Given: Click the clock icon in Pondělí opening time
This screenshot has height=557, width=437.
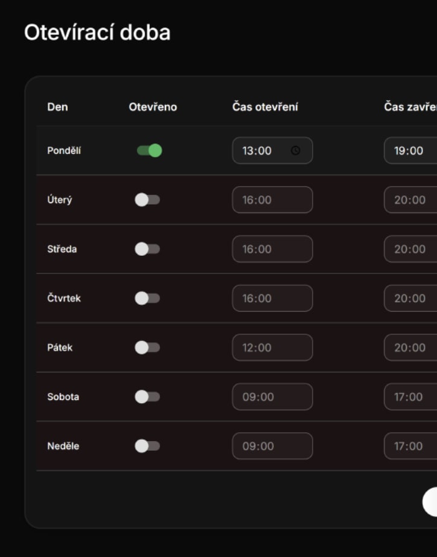Looking at the screenshot, I should [x=295, y=151].
